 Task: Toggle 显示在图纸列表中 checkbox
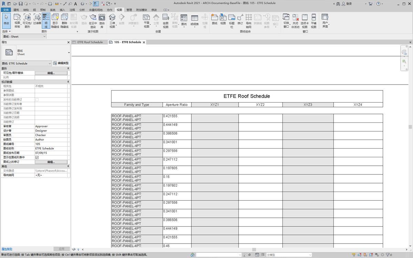37,158
